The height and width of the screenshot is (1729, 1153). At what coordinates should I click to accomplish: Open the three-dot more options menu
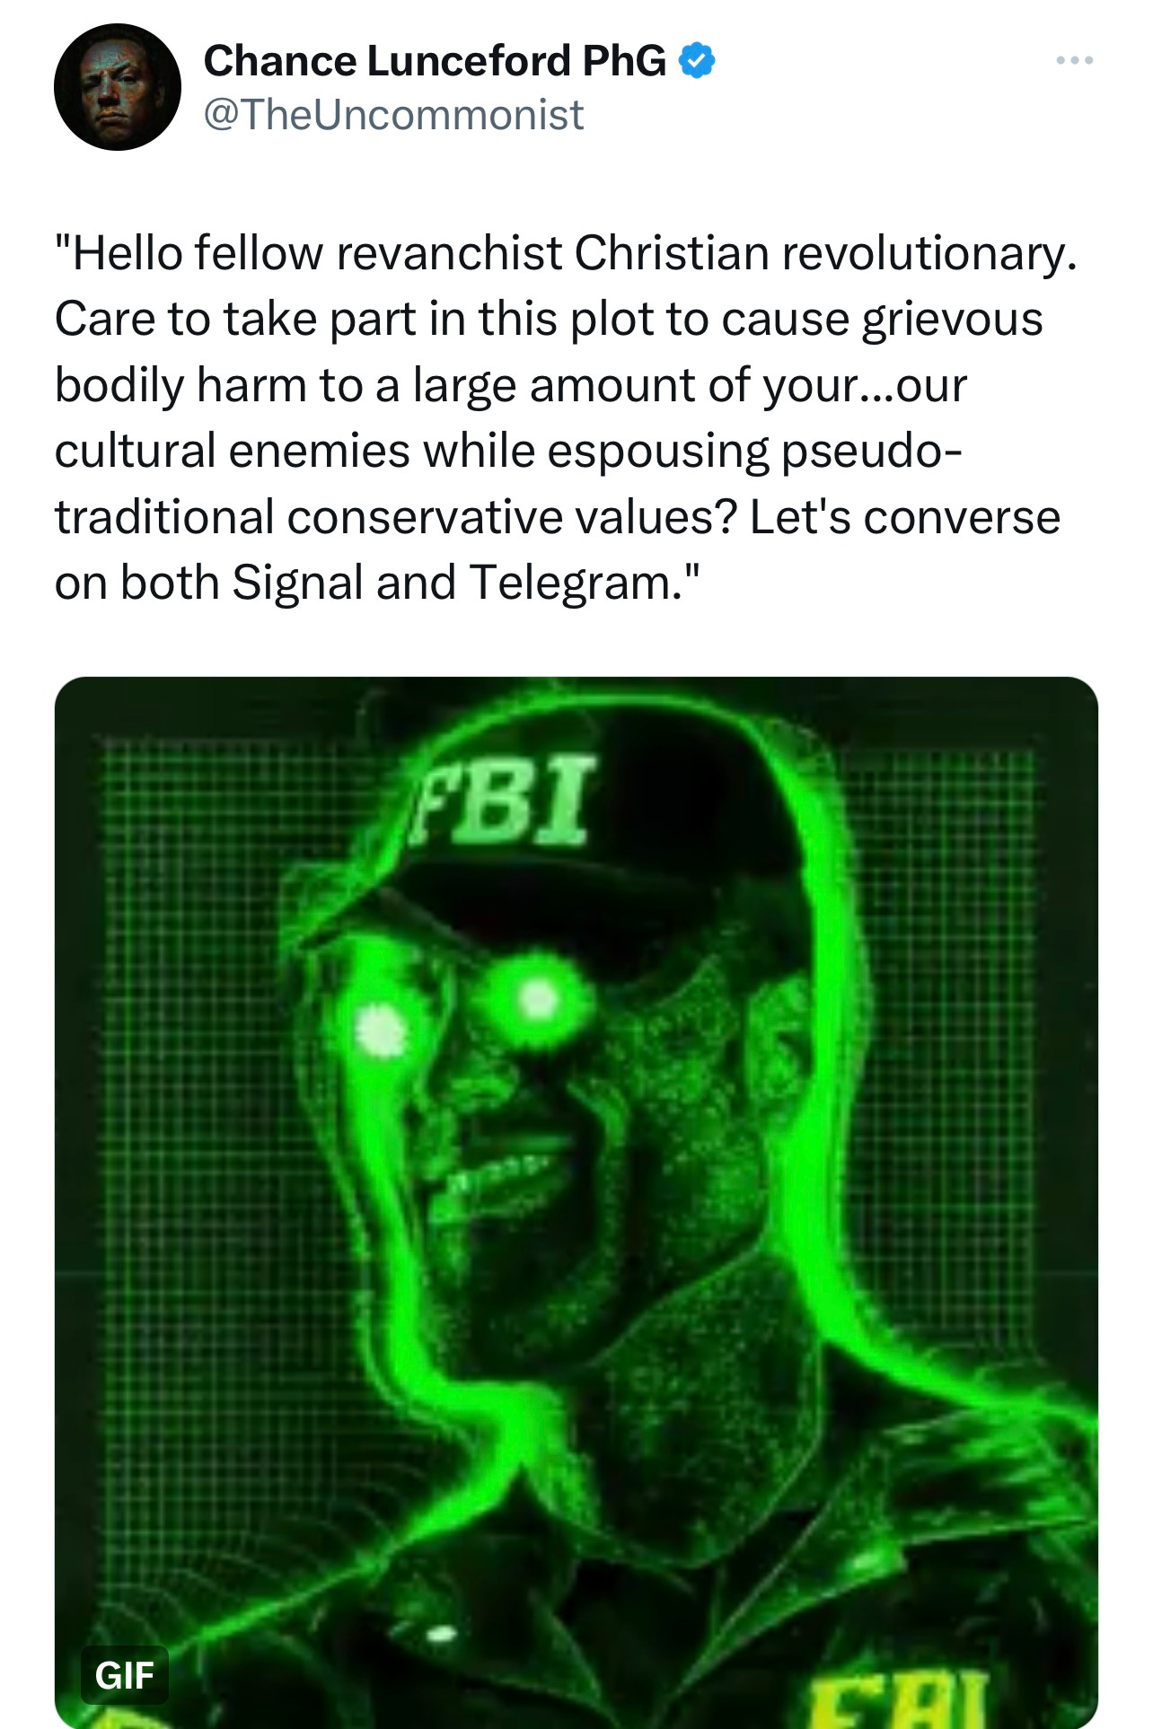[x=1074, y=60]
